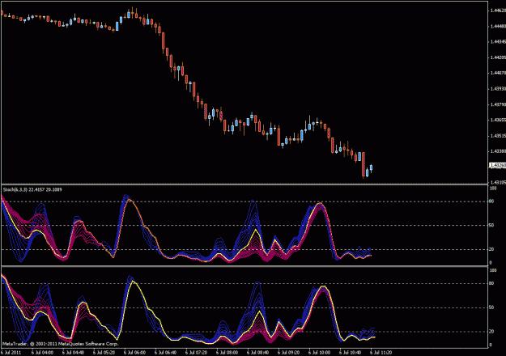
Task: Click the Stoch(6,3,3) indicator label
Action: point(32,189)
